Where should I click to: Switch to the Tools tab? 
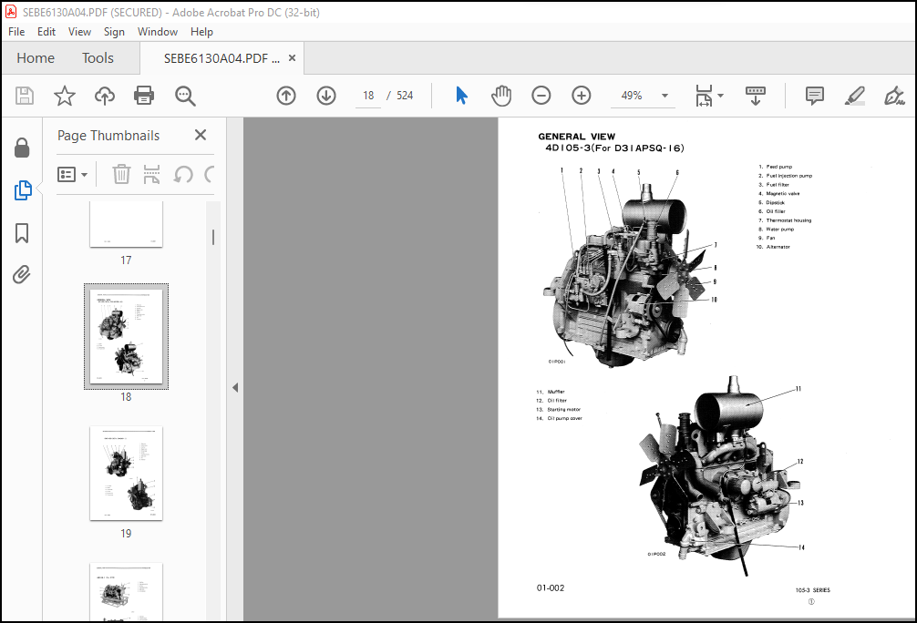pos(98,58)
